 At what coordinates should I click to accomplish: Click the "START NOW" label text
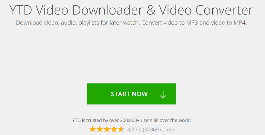[x=129, y=94]
